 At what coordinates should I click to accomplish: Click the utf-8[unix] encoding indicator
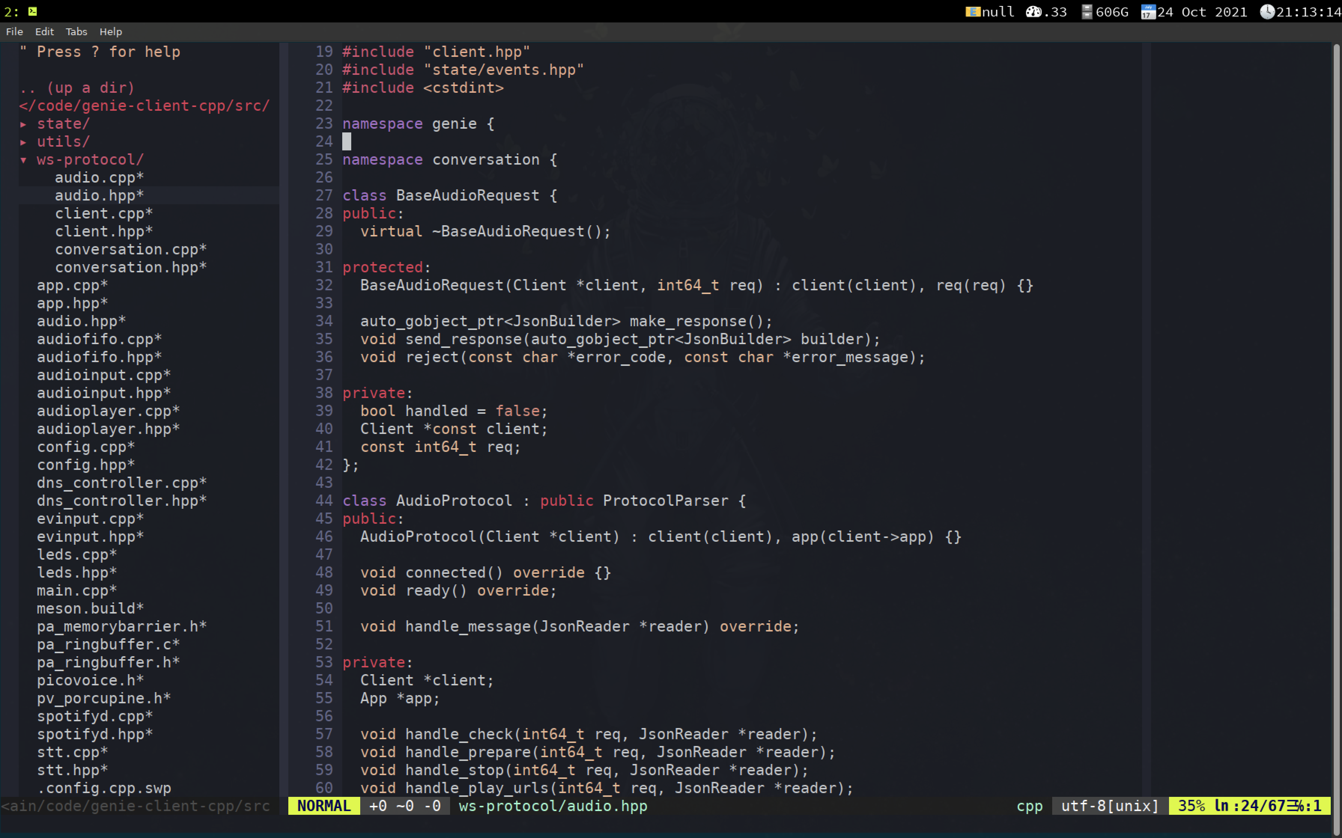[x=1108, y=807]
